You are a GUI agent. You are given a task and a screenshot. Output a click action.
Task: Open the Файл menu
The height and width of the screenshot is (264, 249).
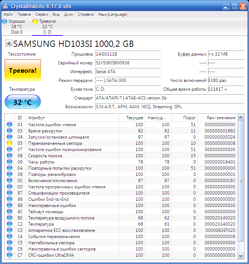(x=8, y=14)
